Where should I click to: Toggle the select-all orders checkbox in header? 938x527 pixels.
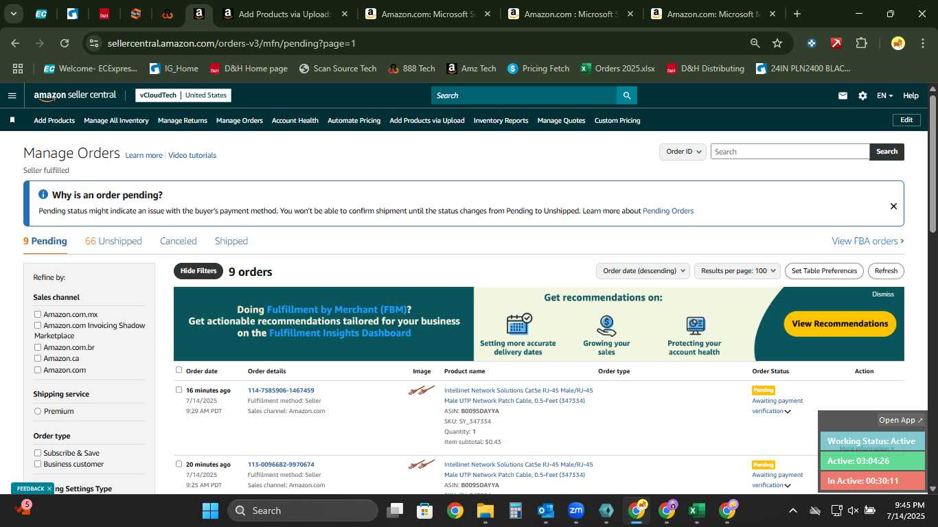coord(179,370)
